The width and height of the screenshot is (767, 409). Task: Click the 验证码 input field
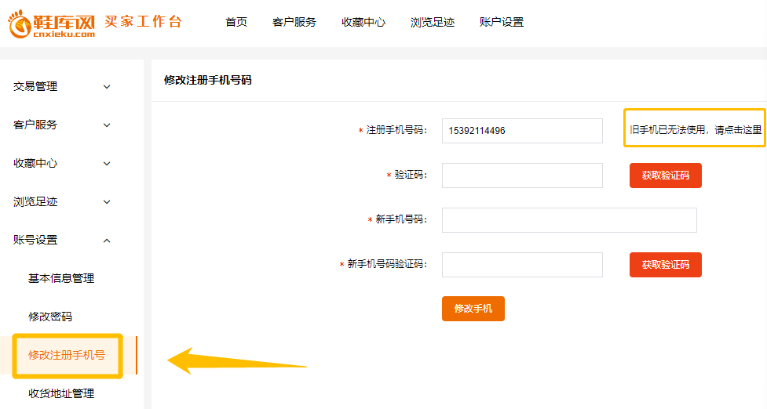click(522, 176)
